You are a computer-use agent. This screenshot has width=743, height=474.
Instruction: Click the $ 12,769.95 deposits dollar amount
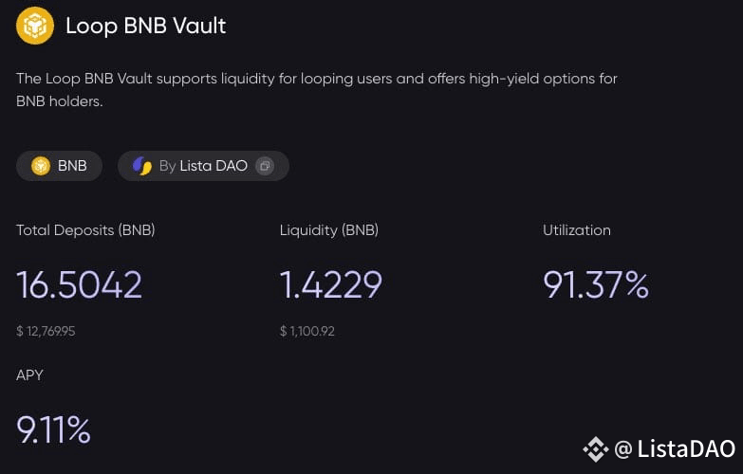[x=46, y=331]
